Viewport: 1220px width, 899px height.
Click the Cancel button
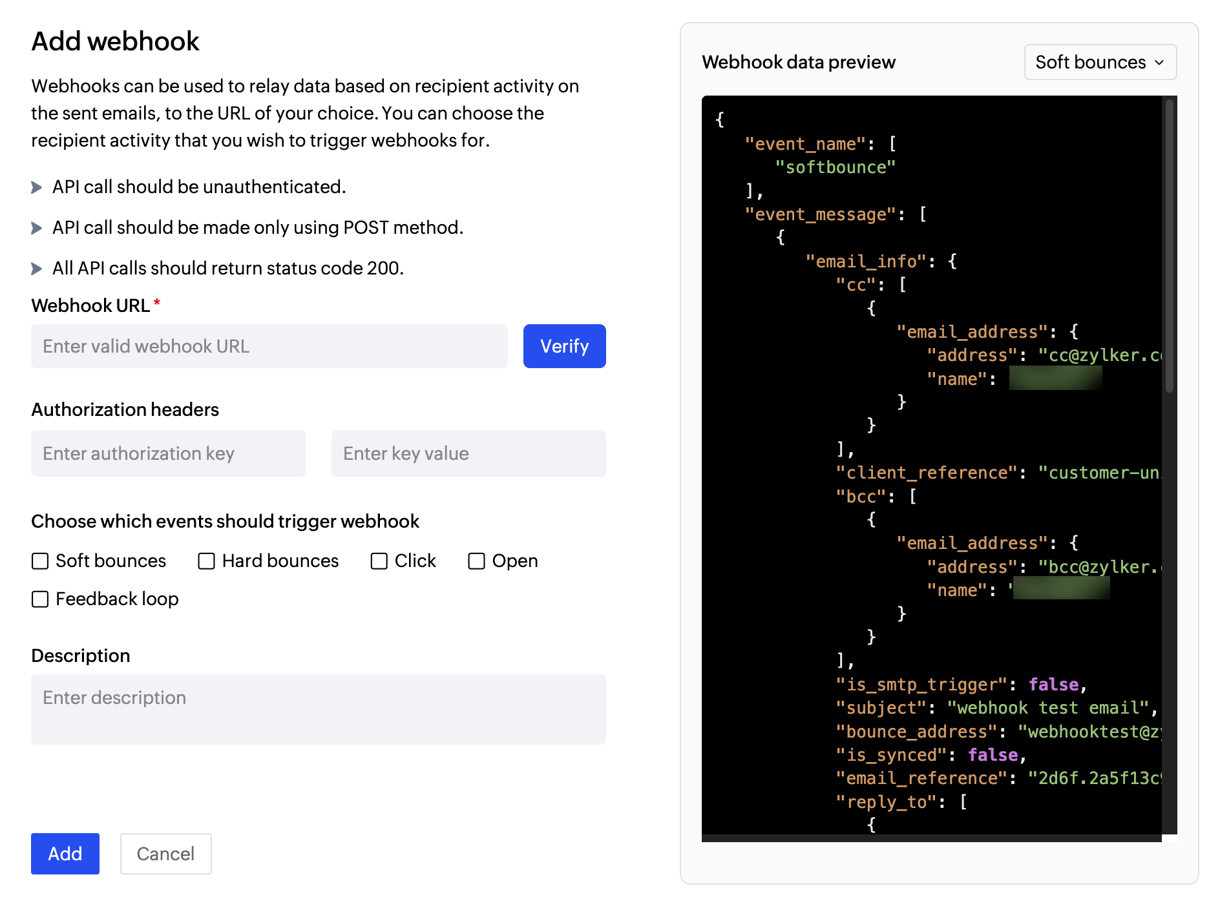click(x=165, y=854)
